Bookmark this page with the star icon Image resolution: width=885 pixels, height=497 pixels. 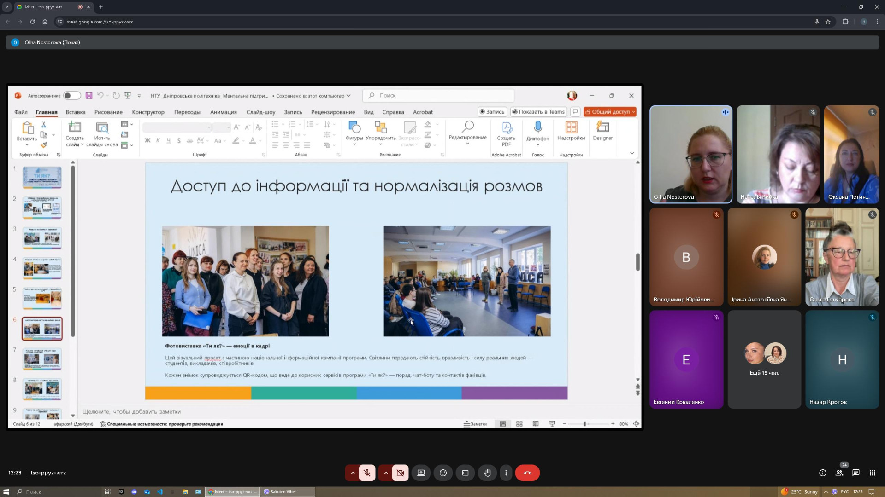(828, 22)
